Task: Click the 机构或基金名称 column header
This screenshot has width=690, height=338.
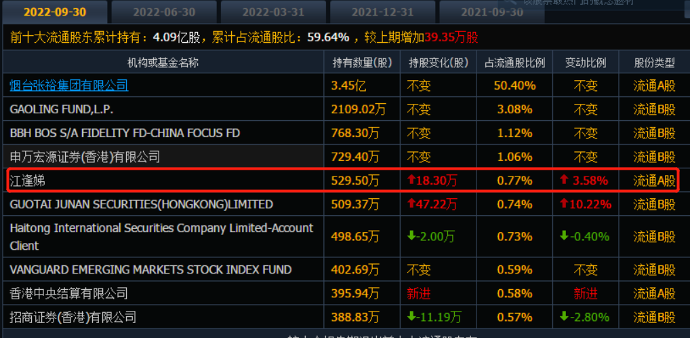Action: [163, 63]
